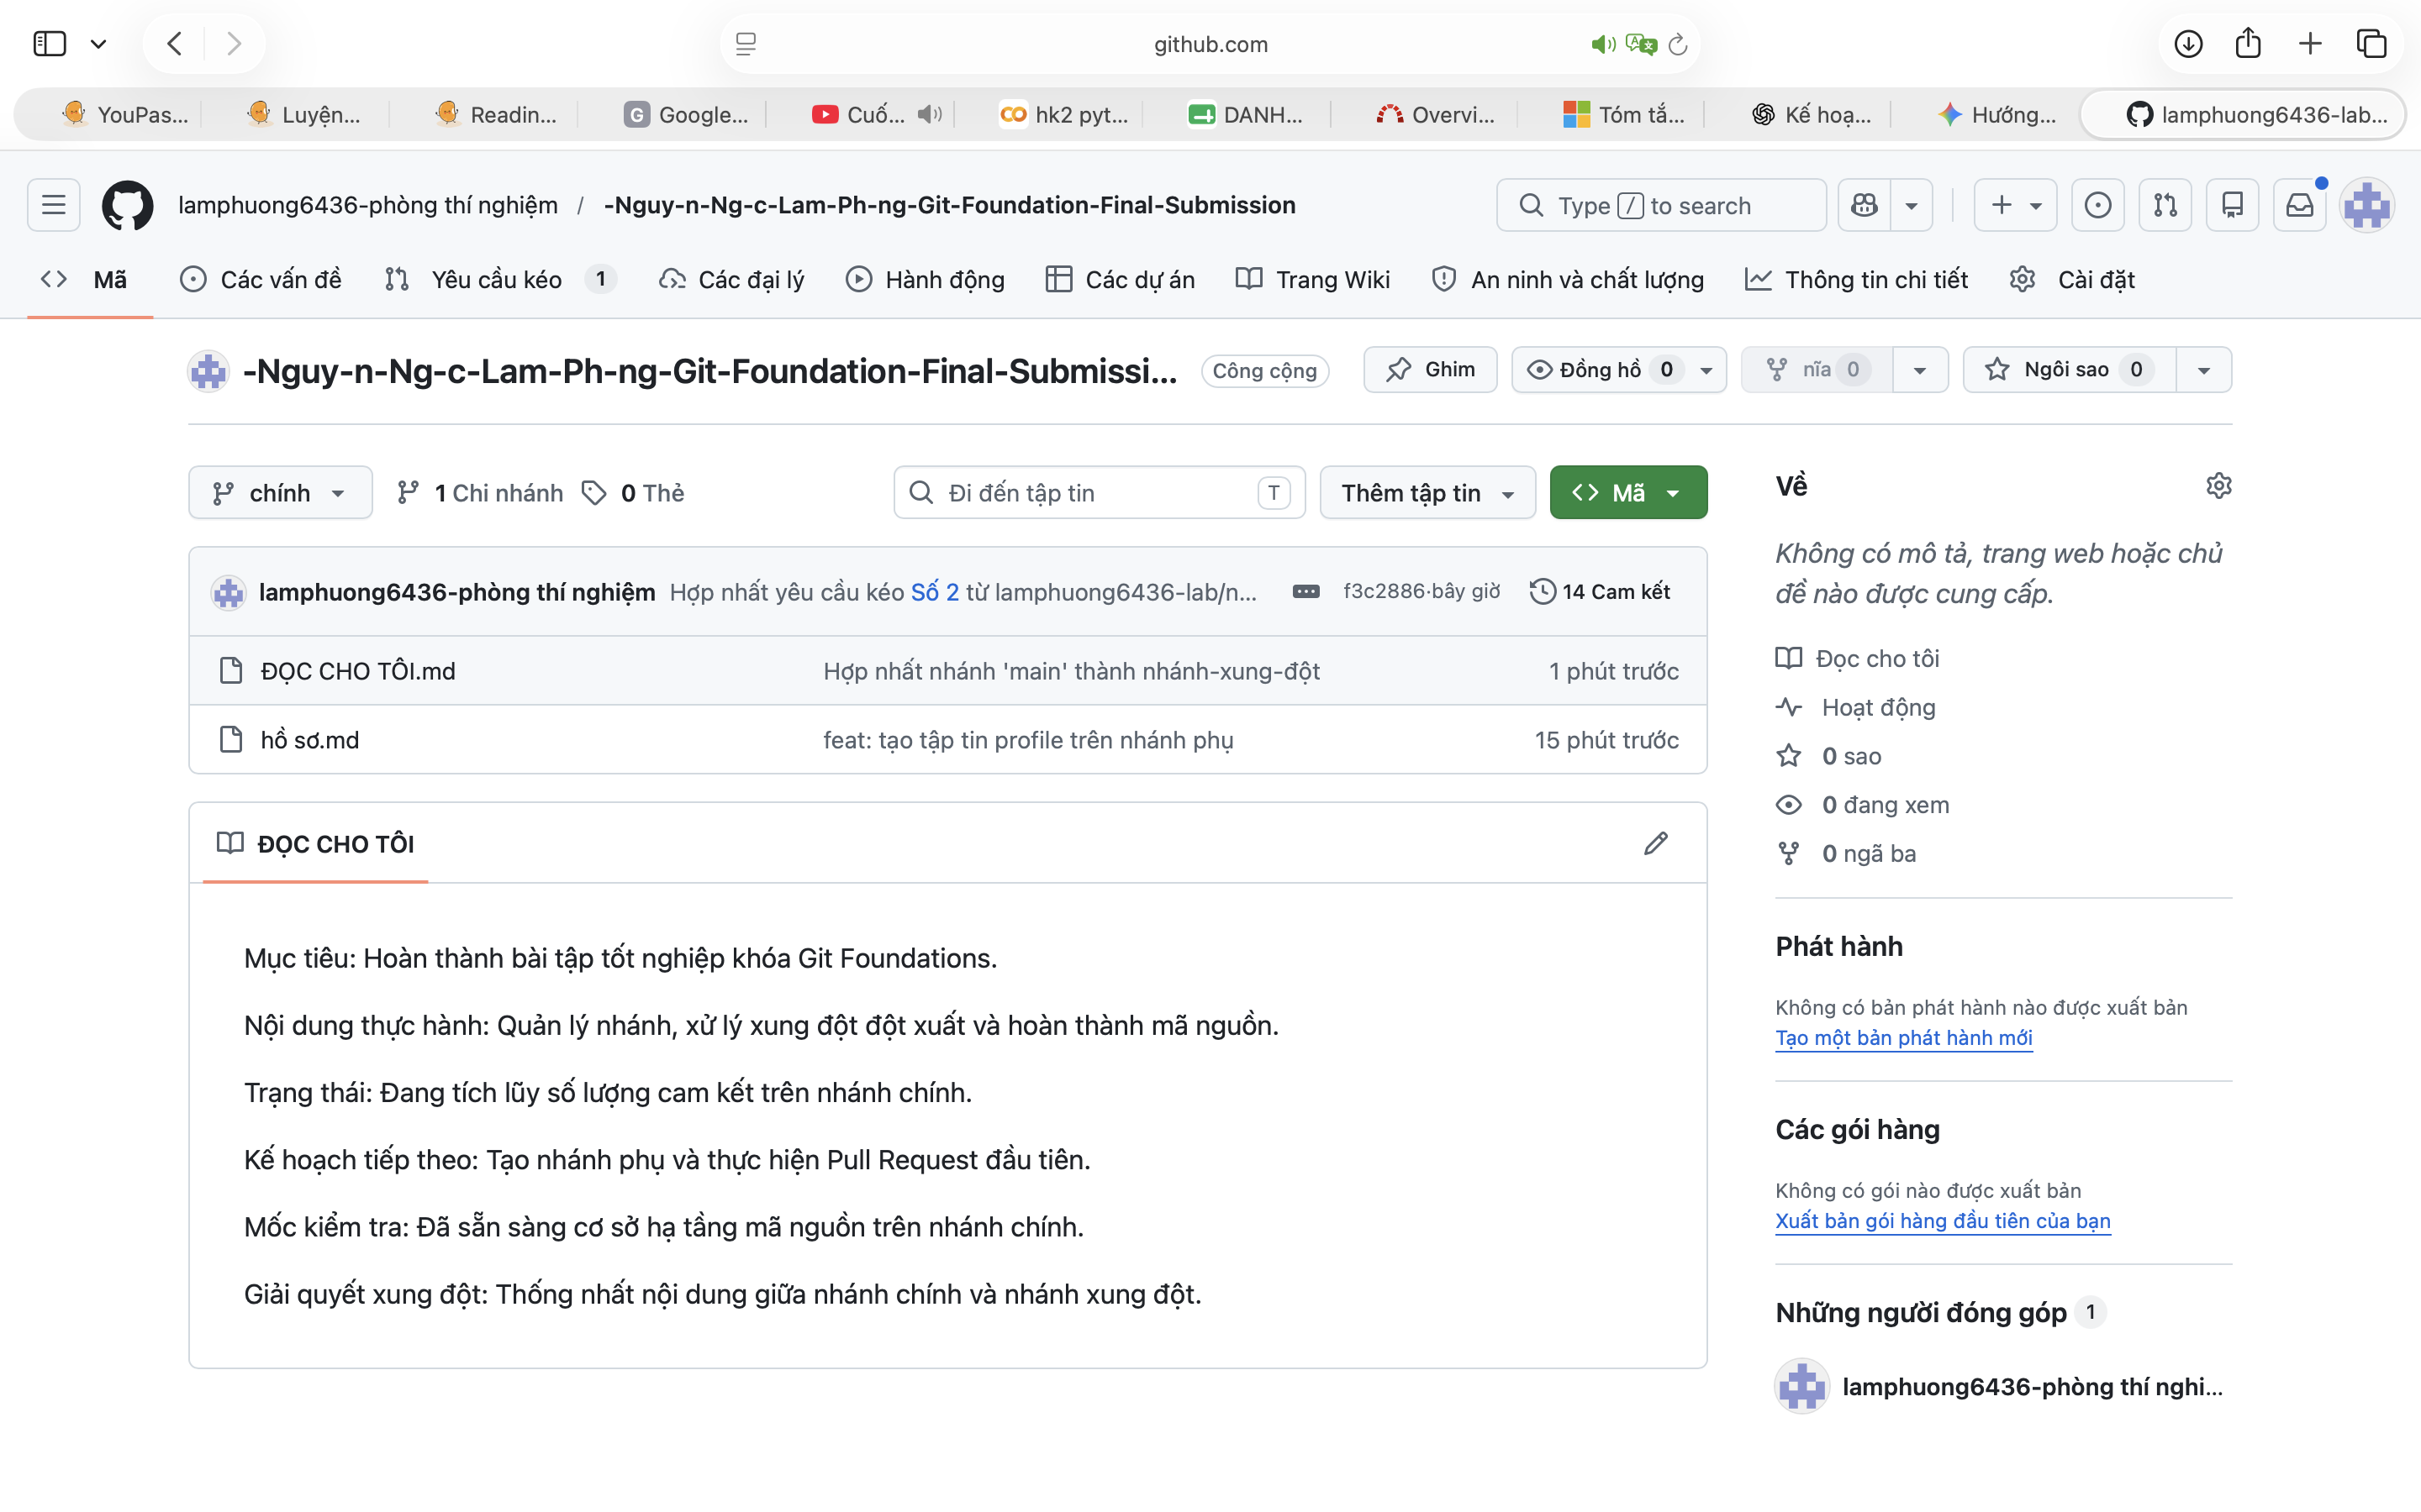Go back with Safari back arrow
The image size is (2421, 1512).
[175, 44]
